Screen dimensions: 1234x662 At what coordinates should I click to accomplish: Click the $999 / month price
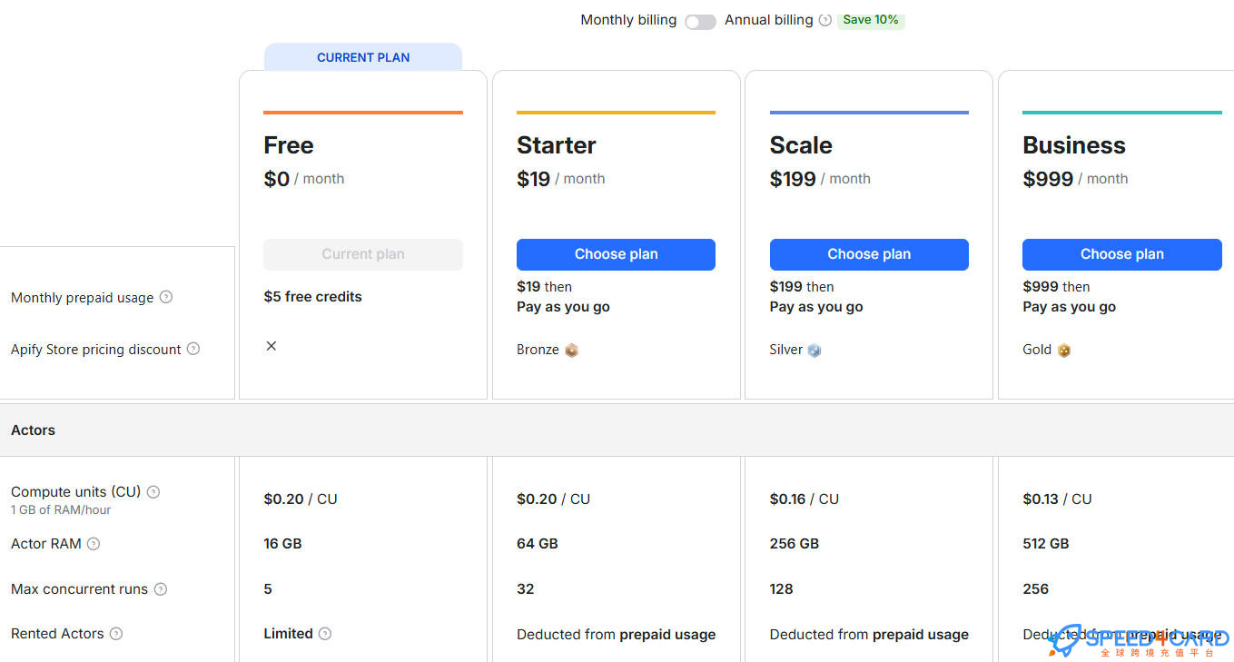tap(1075, 179)
